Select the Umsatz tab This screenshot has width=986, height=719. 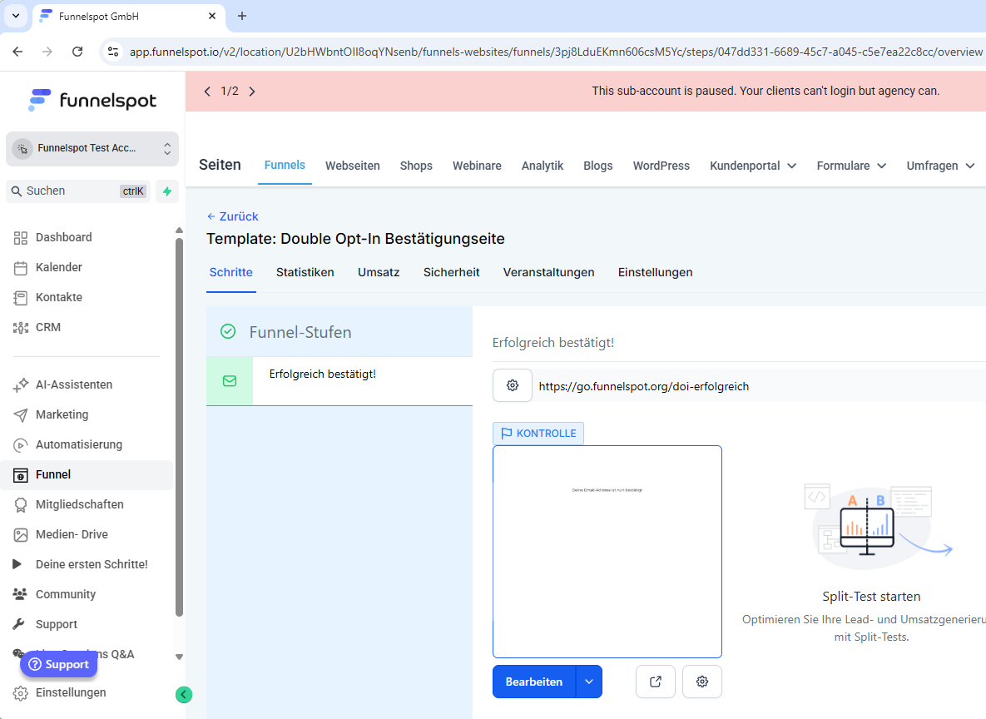coord(379,272)
